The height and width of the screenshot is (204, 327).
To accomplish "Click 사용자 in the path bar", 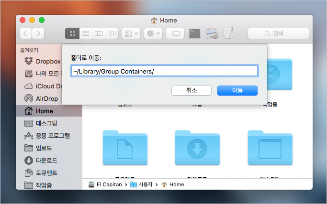I will 141,184.
